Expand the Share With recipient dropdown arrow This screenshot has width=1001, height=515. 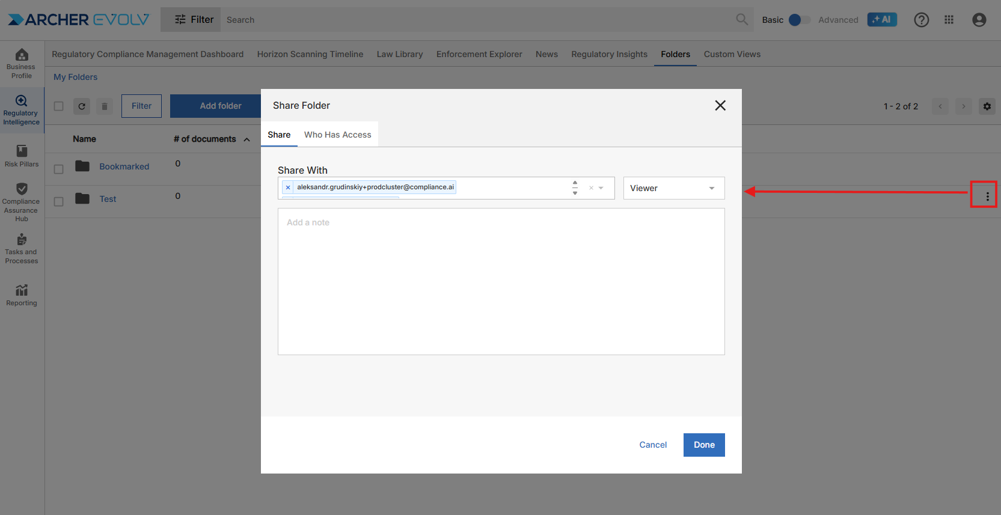(601, 188)
